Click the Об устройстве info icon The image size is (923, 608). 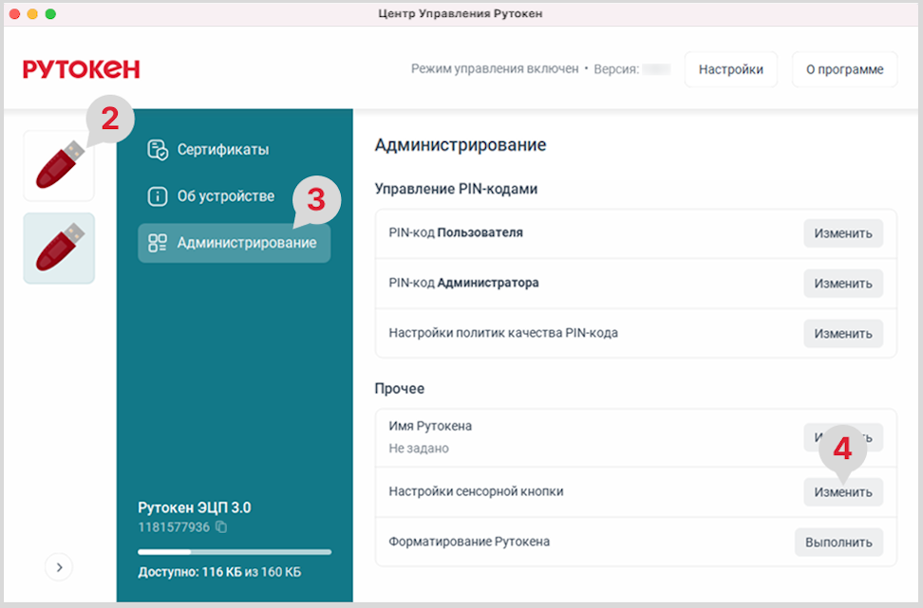point(158,196)
